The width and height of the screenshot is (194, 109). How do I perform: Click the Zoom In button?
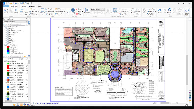(137, 9)
